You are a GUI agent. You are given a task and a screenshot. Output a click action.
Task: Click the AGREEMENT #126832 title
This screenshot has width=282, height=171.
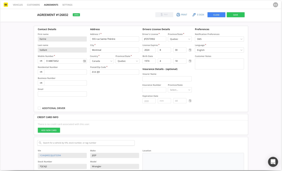(53, 15)
